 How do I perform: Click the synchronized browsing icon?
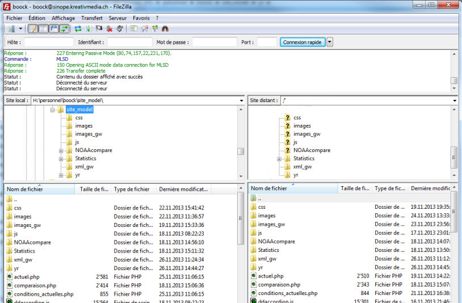click(155, 28)
